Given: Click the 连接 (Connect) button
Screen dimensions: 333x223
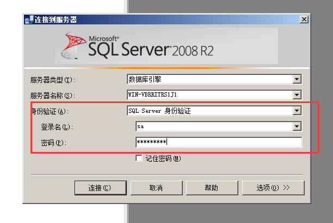Looking at the screenshot, I should (x=101, y=188).
